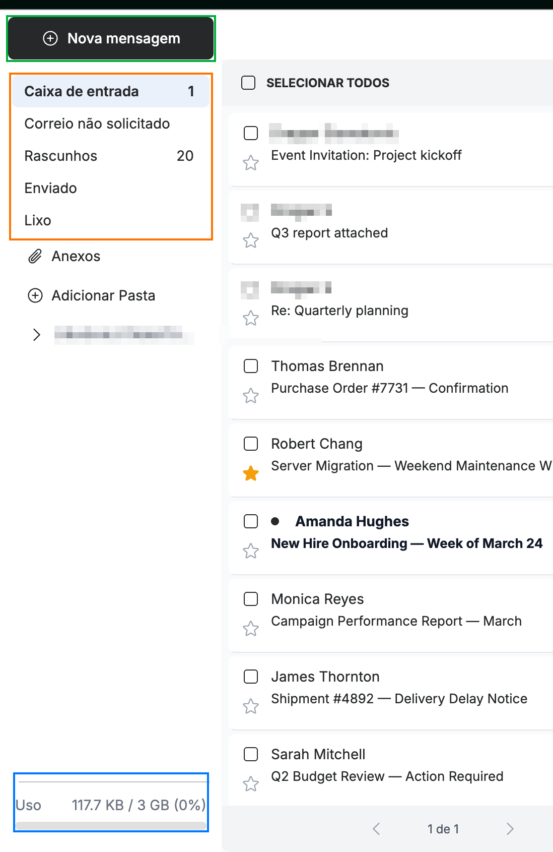553x852 pixels.
Task: Open Anexos attachments view
Action: click(76, 256)
